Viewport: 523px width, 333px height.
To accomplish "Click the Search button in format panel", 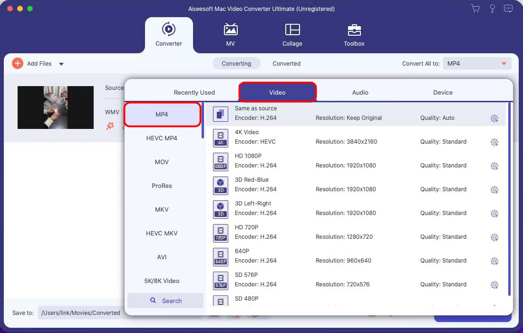I will point(165,301).
